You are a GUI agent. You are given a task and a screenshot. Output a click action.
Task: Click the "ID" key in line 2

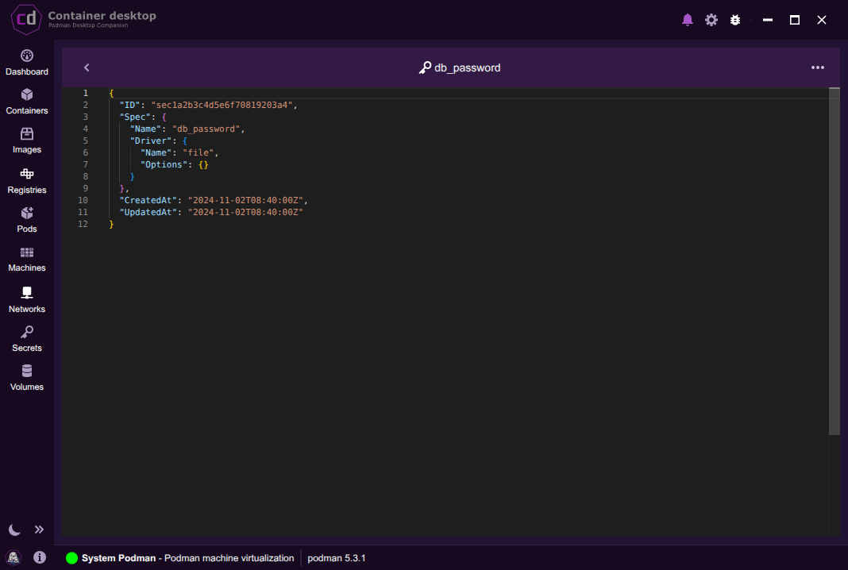point(129,105)
